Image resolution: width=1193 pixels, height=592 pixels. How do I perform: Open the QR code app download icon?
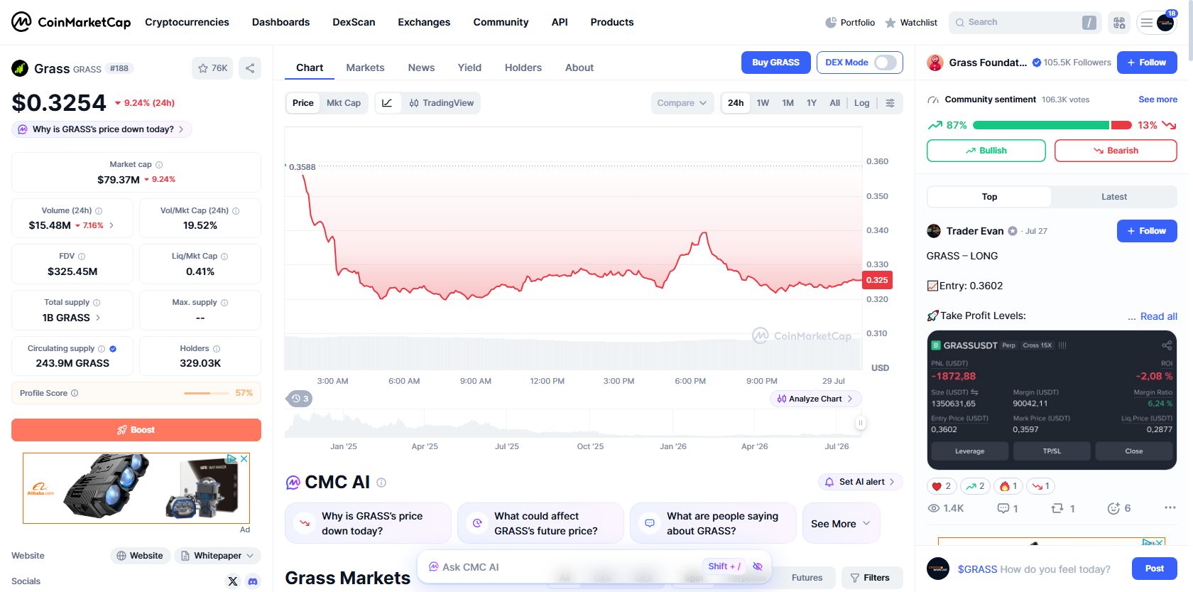[1119, 23]
